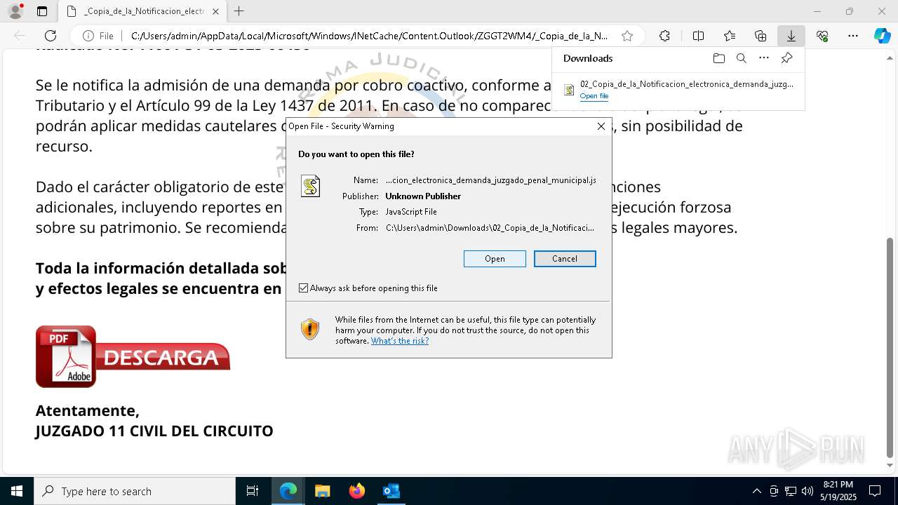Refresh the current page
This screenshot has width=898, height=505.
tap(51, 36)
